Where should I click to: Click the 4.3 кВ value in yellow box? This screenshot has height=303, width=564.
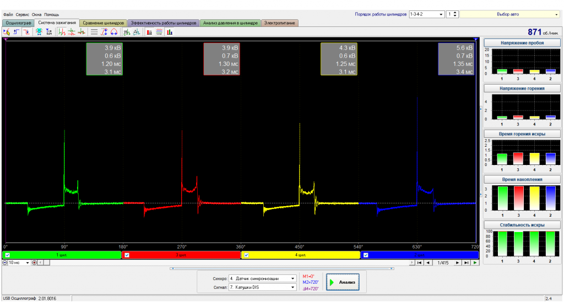(x=347, y=48)
